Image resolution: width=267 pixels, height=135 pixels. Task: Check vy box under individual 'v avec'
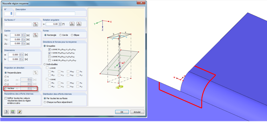(59, 86)
